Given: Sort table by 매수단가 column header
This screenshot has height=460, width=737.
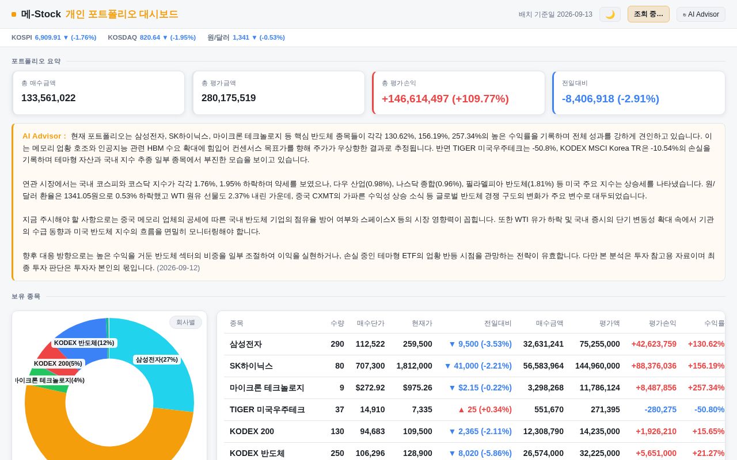Looking at the screenshot, I should 370,323.
